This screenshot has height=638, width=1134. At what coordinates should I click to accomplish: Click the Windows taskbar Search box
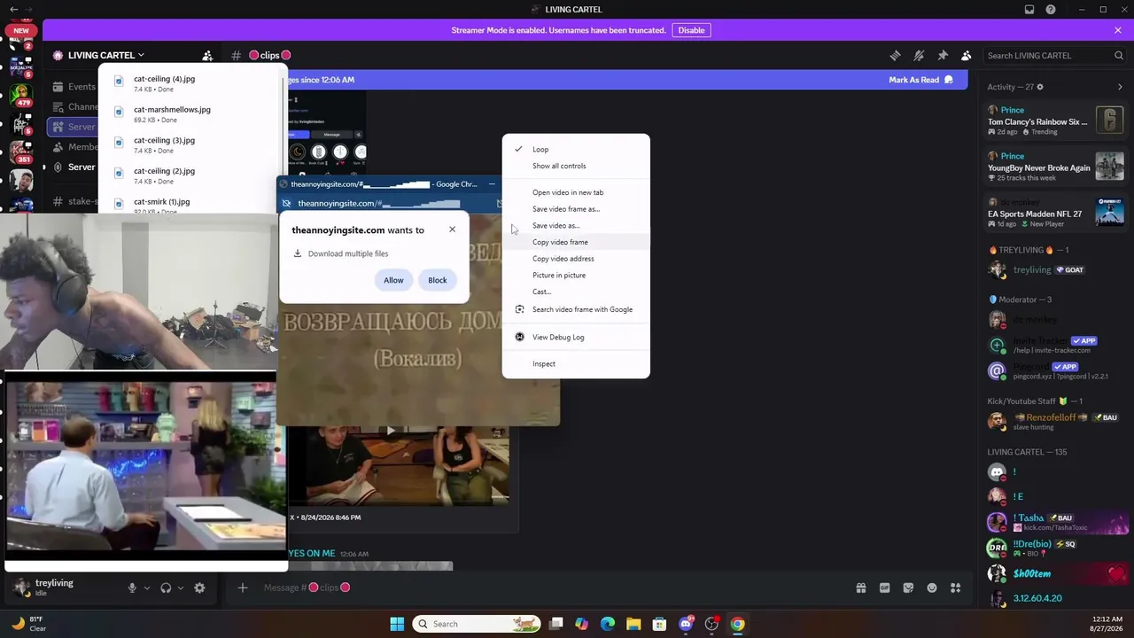476,624
